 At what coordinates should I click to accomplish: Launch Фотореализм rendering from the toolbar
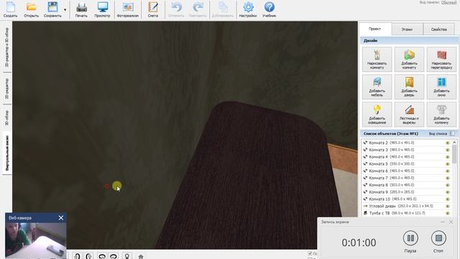pos(128,9)
